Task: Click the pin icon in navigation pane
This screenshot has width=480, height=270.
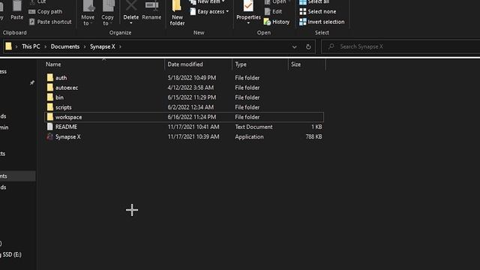Action: coord(31,82)
